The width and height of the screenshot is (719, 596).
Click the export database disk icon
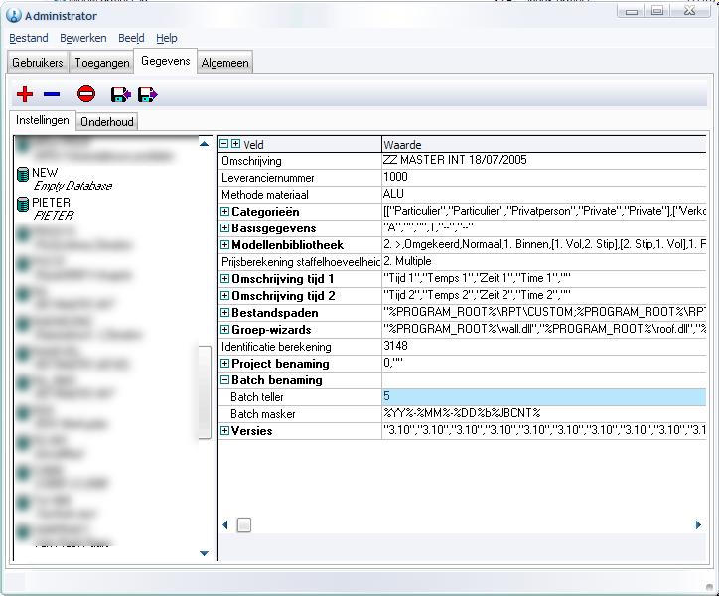pyautogui.click(x=148, y=95)
